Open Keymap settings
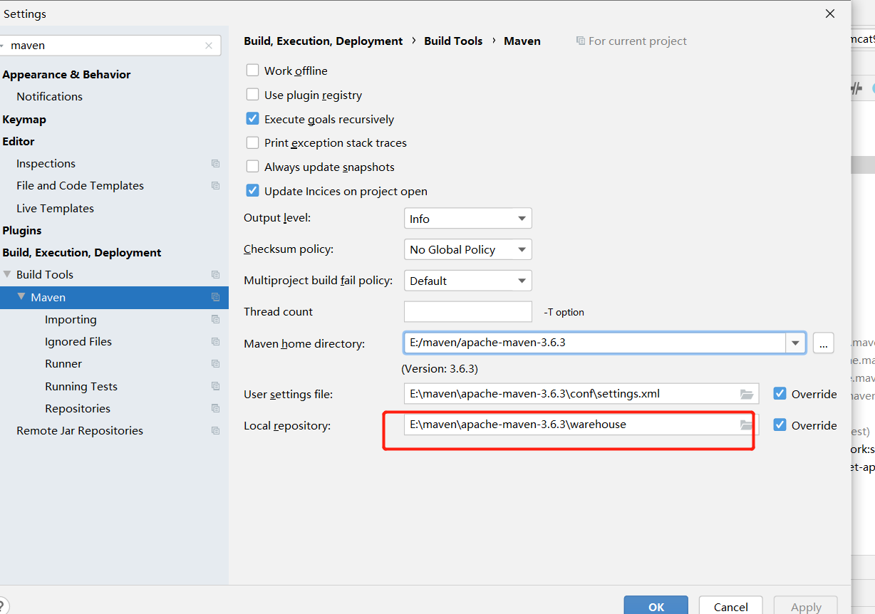This screenshot has height=614, width=875. click(x=24, y=120)
